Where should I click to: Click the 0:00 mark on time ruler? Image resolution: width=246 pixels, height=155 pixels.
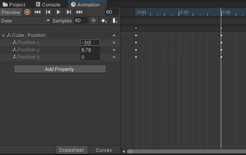click(141, 12)
